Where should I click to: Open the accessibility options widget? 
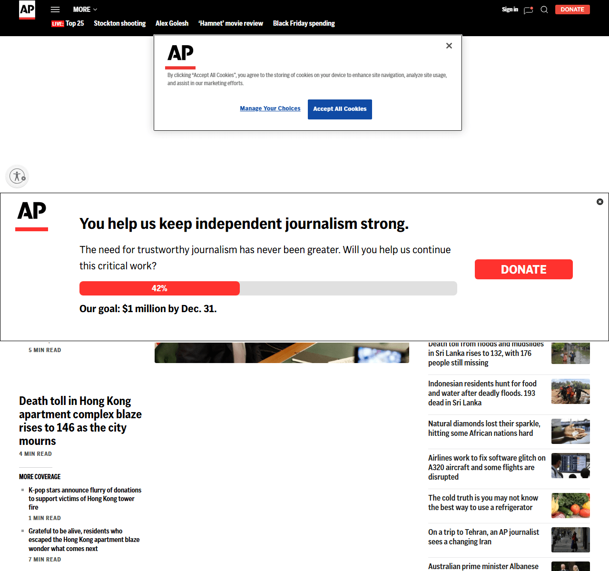point(18,177)
